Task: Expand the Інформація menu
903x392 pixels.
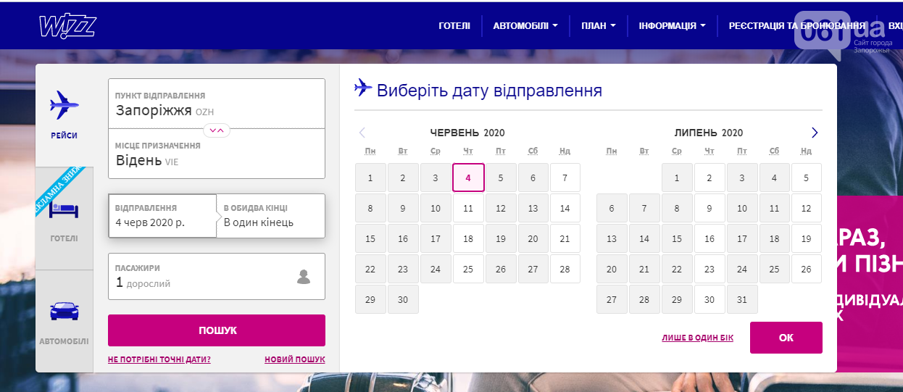Action: click(x=673, y=25)
